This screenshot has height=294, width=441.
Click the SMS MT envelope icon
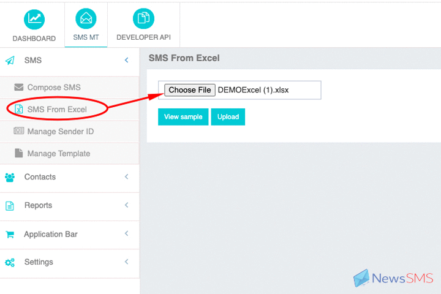tap(85, 18)
